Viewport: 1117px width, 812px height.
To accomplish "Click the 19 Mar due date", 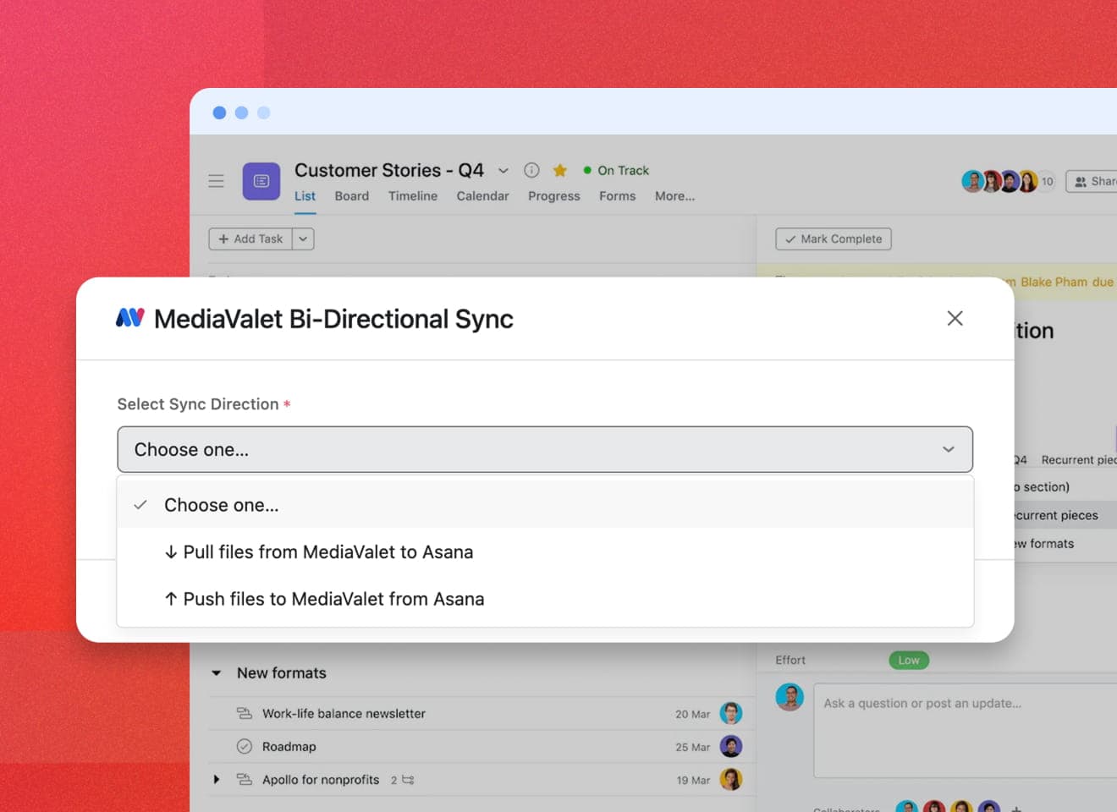I will pyautogui.click(x=693, y=781).
